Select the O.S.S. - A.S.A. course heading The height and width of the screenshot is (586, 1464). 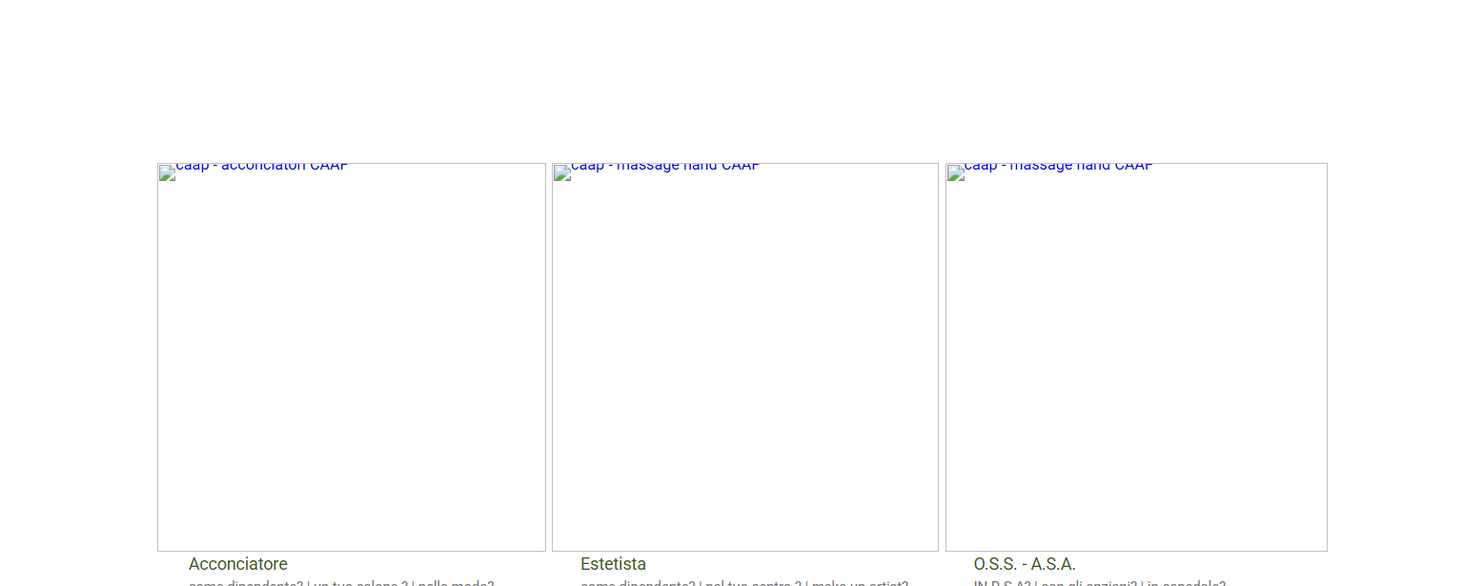tap(1025, 564)
